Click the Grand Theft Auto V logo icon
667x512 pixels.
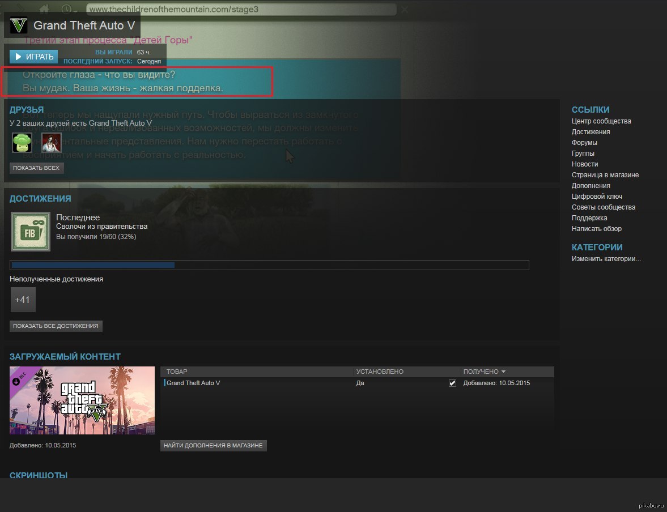coord(19,25)
